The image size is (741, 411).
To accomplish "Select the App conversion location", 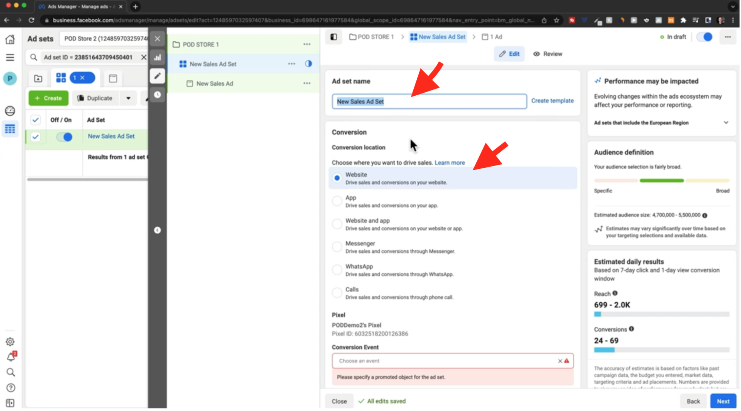I will click(x=337, y=201).
